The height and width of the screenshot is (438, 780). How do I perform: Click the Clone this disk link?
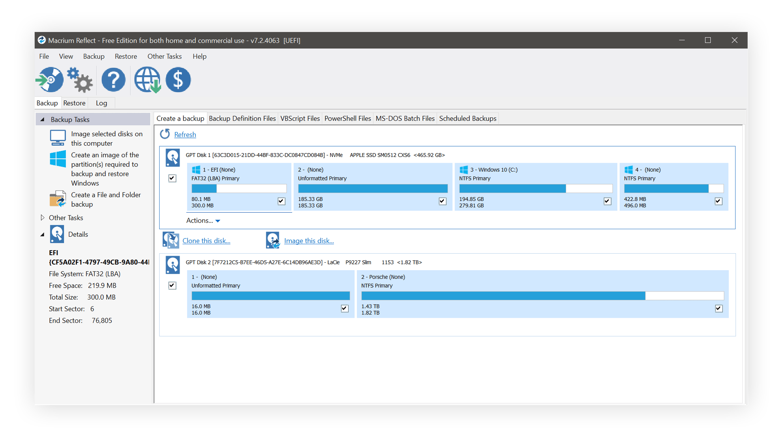tap(206, 241)
